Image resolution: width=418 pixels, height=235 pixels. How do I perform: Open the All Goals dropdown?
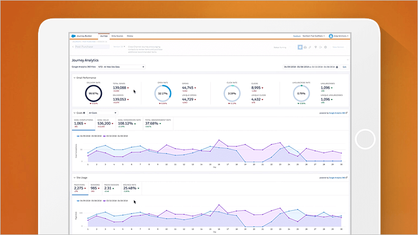point(102,113)
